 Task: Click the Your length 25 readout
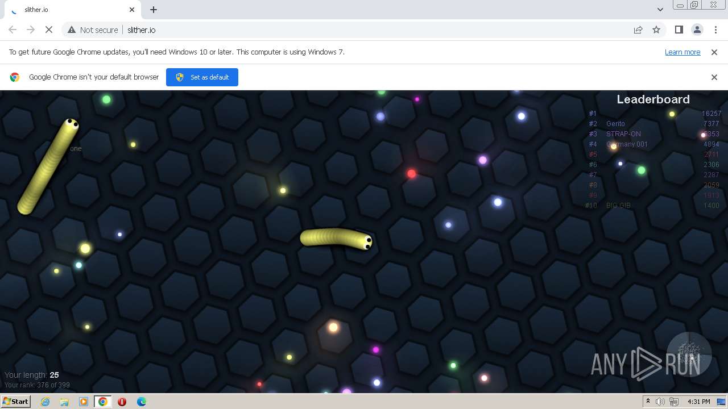pos(32,375)
